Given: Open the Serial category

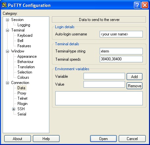Looking at the screenshot, I should [22, 114].
